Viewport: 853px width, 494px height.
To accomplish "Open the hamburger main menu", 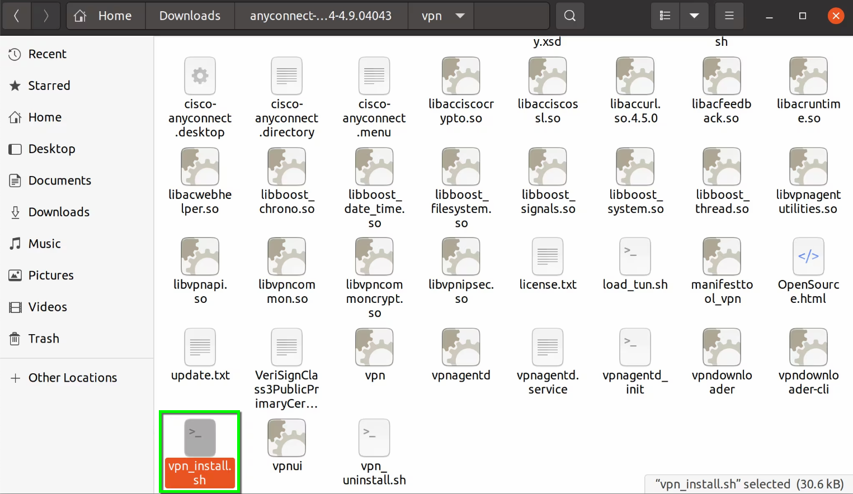I will point(729,16).
